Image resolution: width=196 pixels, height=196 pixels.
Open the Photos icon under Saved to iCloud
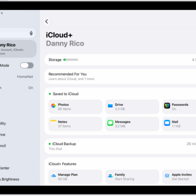click(x=53, y=106)
